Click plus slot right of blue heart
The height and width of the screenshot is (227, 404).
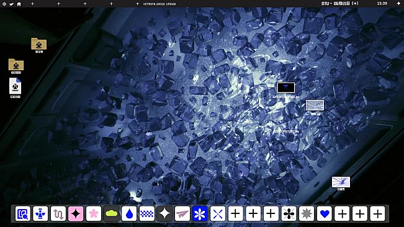tap(342, 213)
